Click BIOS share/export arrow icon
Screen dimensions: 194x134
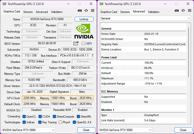pos(76,43)
